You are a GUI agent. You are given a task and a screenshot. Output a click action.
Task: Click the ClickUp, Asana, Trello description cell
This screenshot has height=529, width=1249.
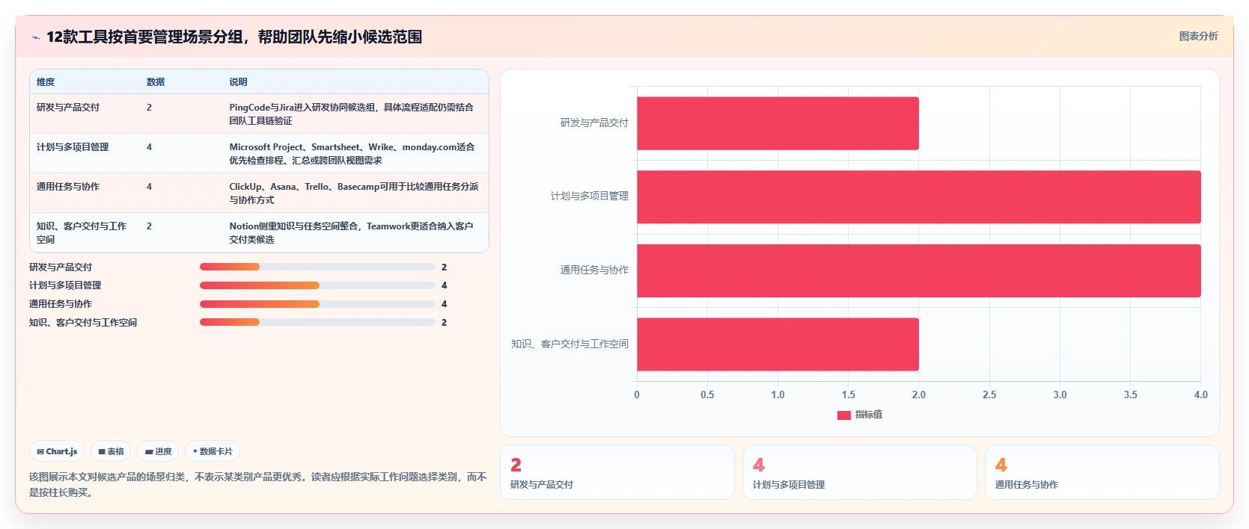(x=354, y=194)
